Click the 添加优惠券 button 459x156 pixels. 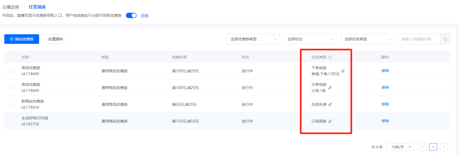[22, 39]
